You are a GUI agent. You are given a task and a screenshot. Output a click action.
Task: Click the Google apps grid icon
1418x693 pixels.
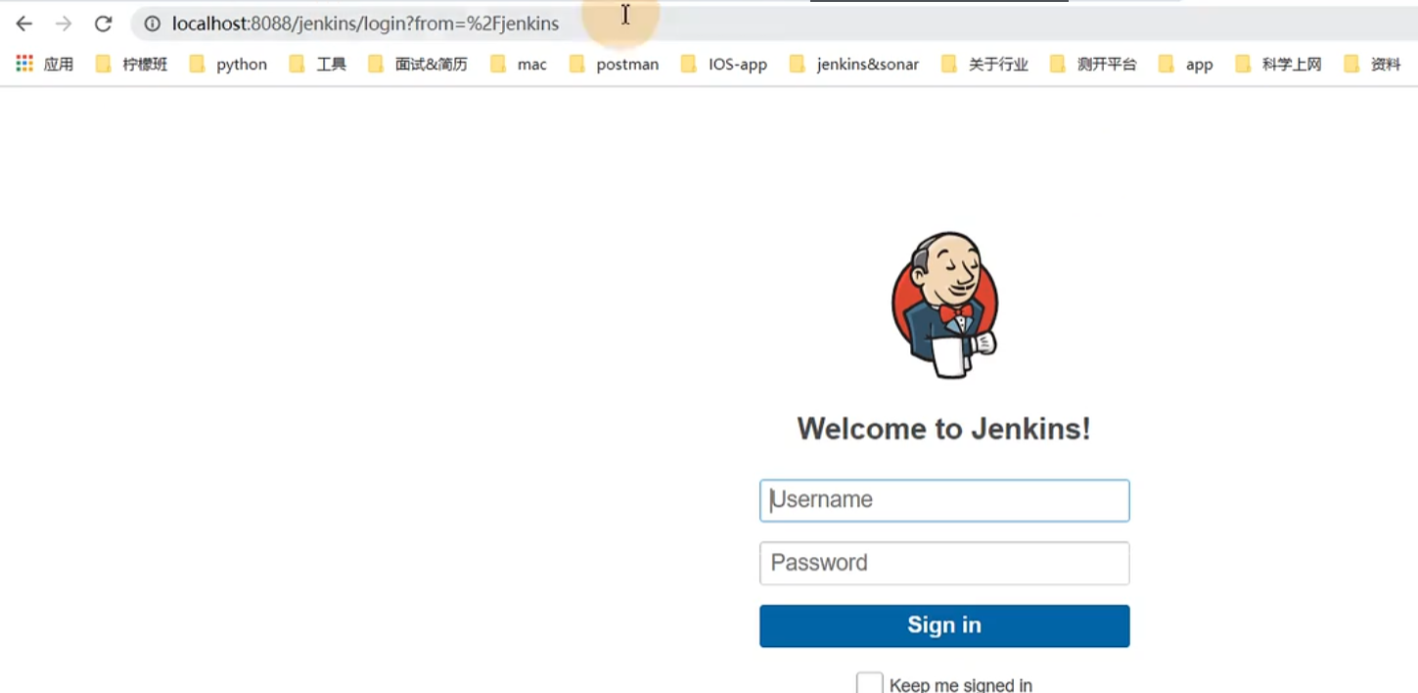[22, 64]
